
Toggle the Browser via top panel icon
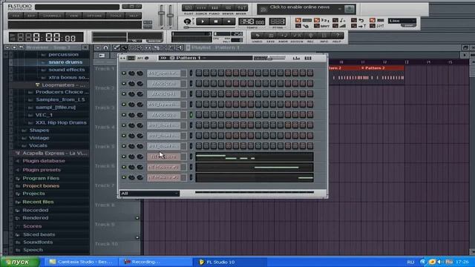click(228, 7)
